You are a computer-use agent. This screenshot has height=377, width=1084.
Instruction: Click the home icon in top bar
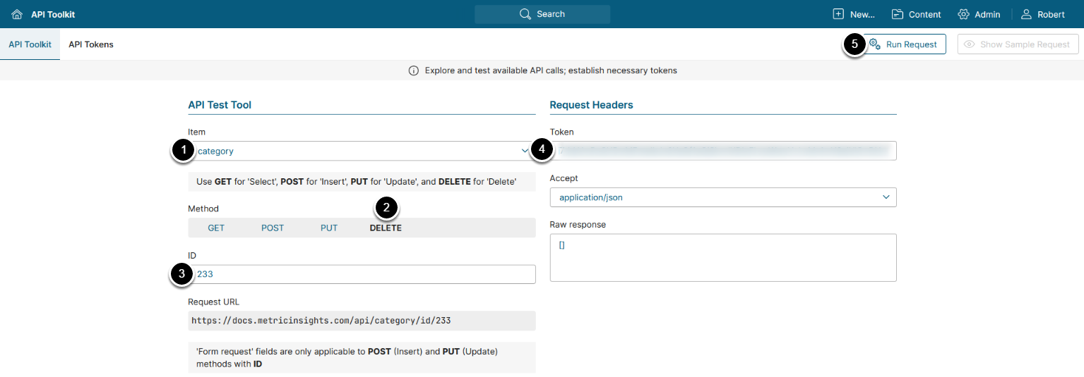click(17, 14)
